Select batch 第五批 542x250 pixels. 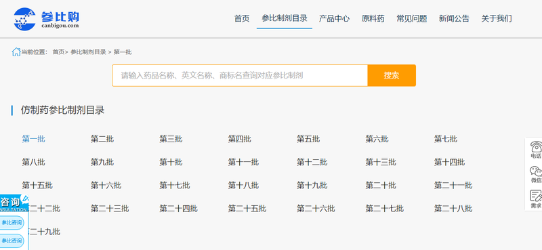[x=308, y=139]
